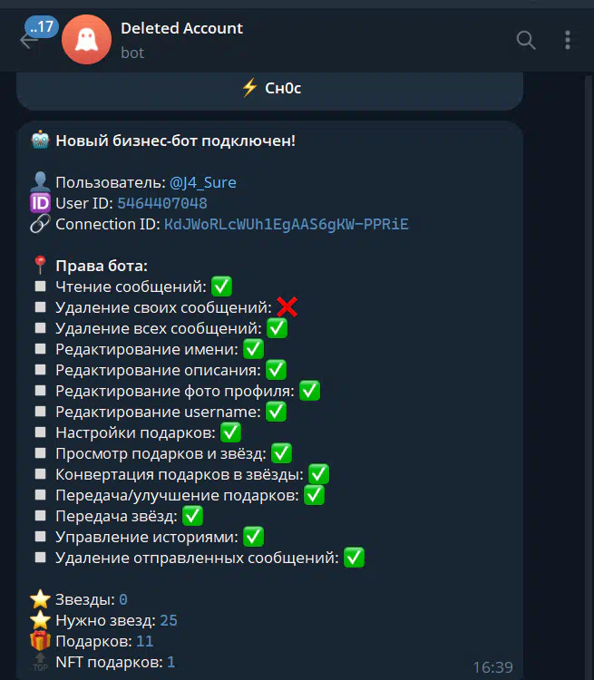Screen dimensions: 594x680
Task: Click the star emoji beside Звезды
Action: point(40,599)
